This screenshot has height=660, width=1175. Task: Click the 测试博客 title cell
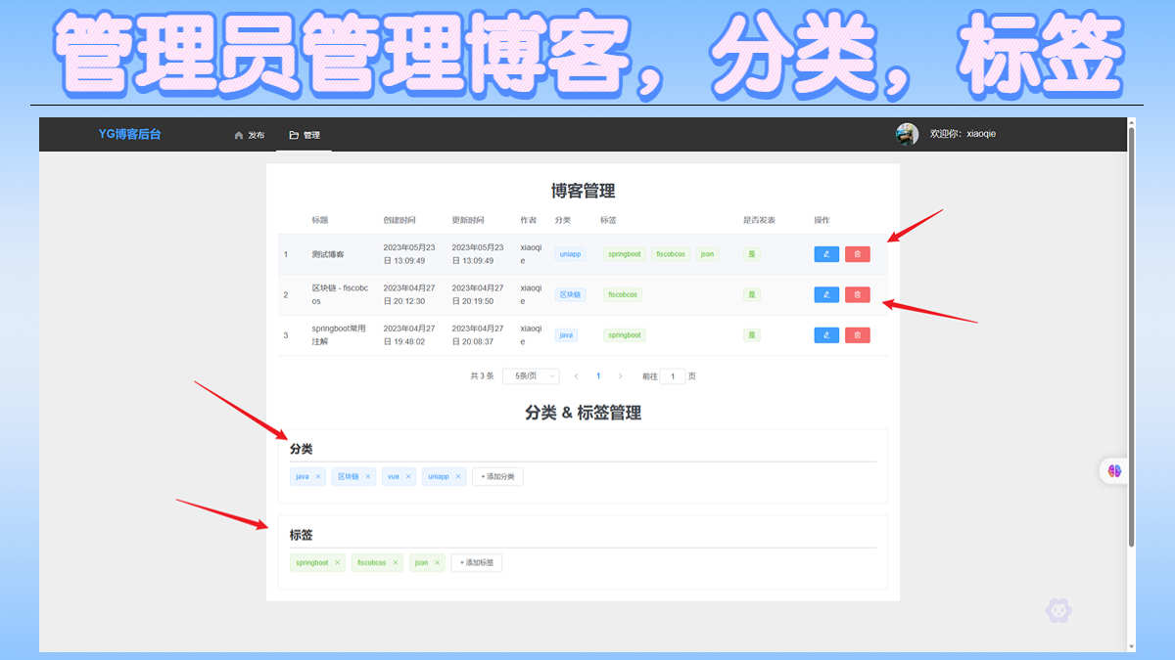click(327, 254)
